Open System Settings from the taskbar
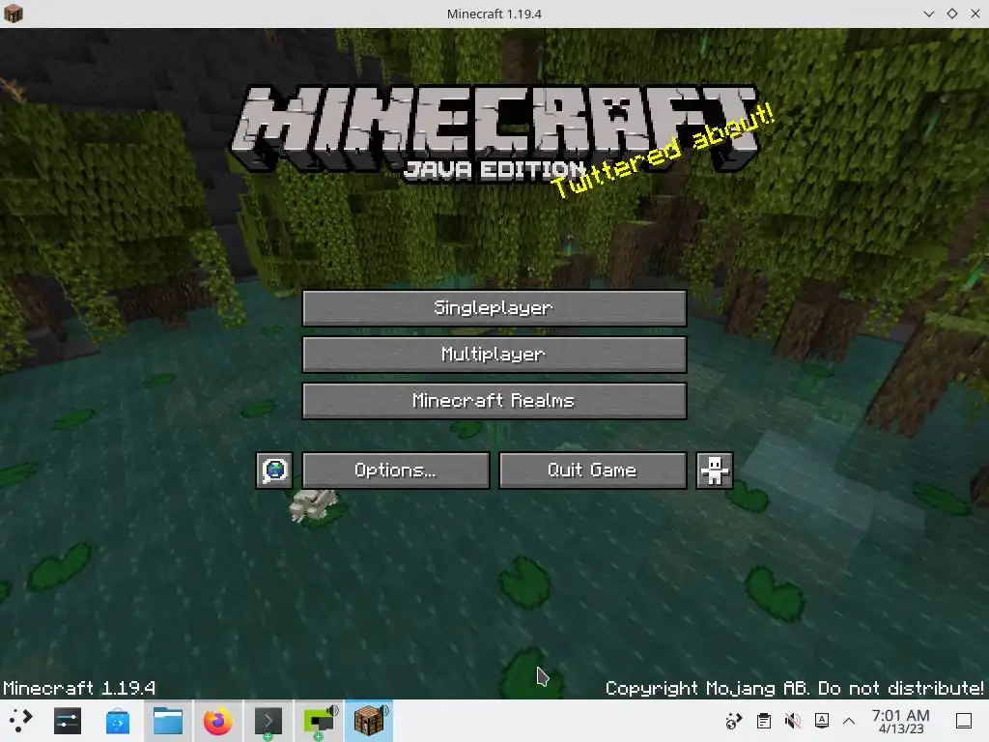 pyautogui.click(x=68, y=721)
